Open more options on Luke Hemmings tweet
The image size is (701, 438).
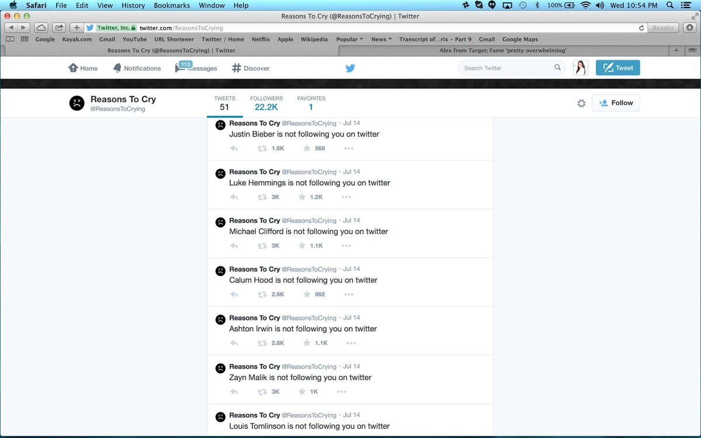(x=346, y=197)
